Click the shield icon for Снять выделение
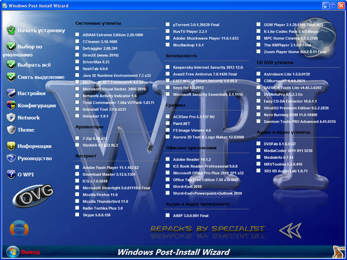347x260 pixels. click(11, 77)
